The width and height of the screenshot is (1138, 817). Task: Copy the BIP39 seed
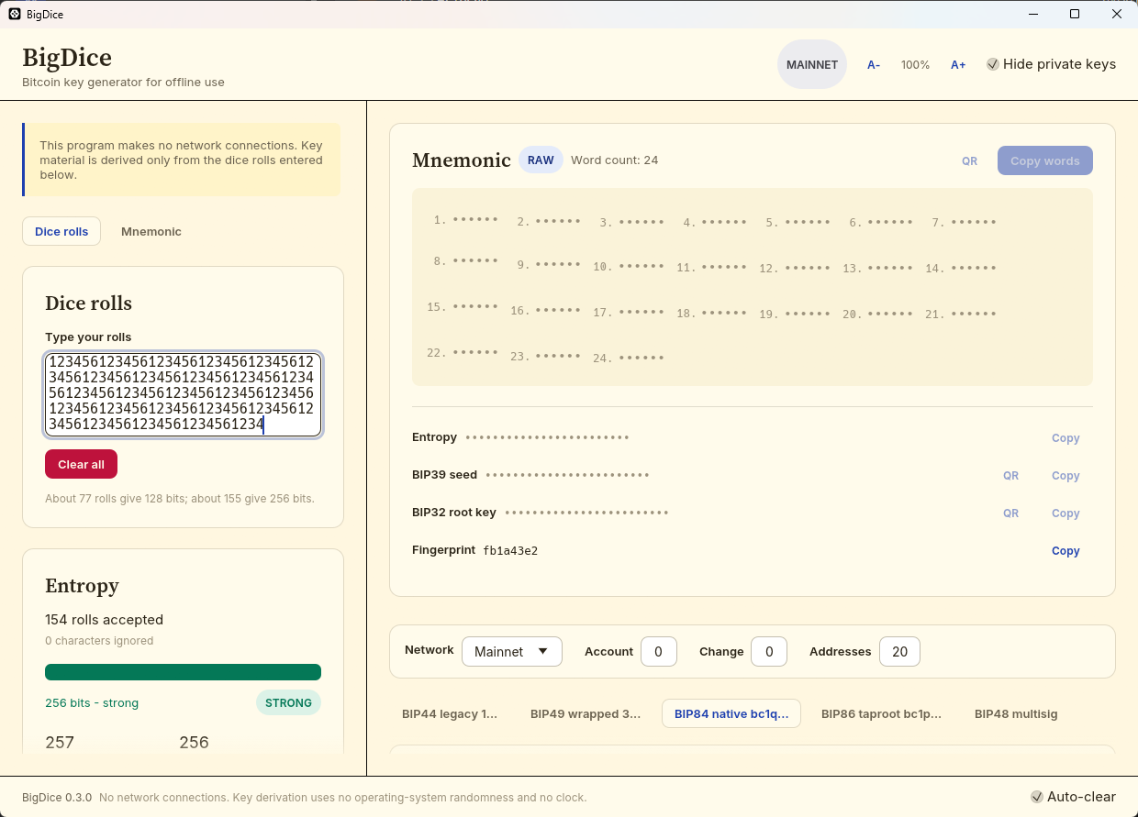click(1065, 476)
